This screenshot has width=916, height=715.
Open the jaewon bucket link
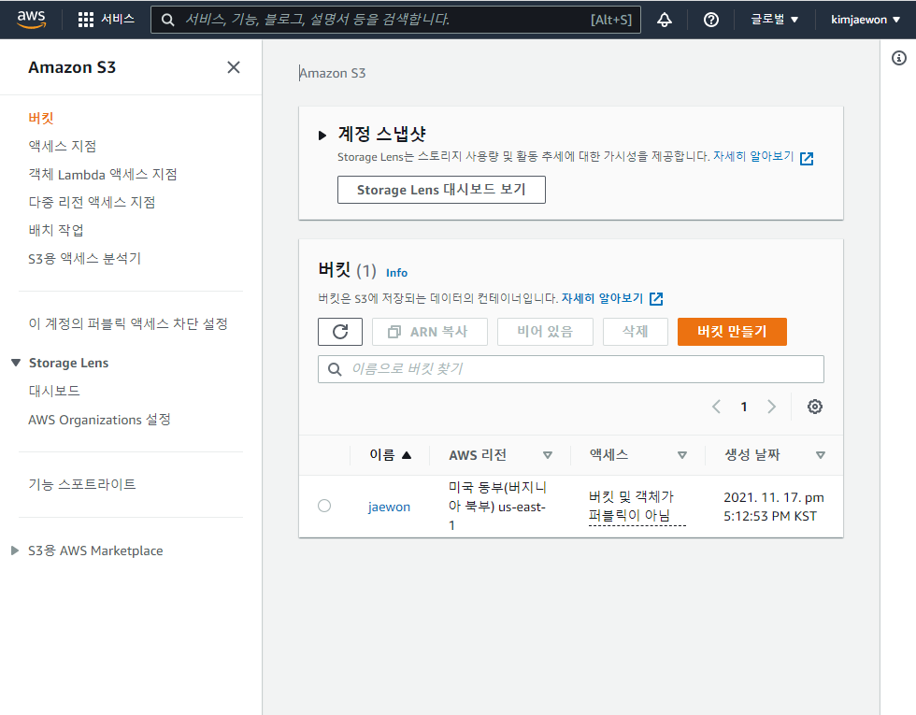point(389,506)
